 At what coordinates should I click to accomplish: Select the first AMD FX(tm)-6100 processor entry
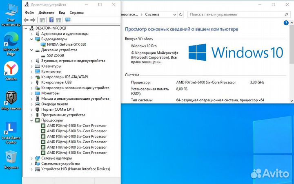tap(77, 126)
